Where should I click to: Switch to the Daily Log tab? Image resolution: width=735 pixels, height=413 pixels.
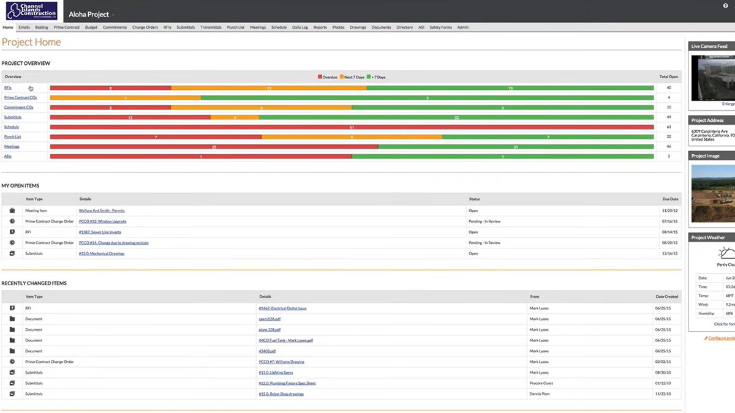point(300,27)
